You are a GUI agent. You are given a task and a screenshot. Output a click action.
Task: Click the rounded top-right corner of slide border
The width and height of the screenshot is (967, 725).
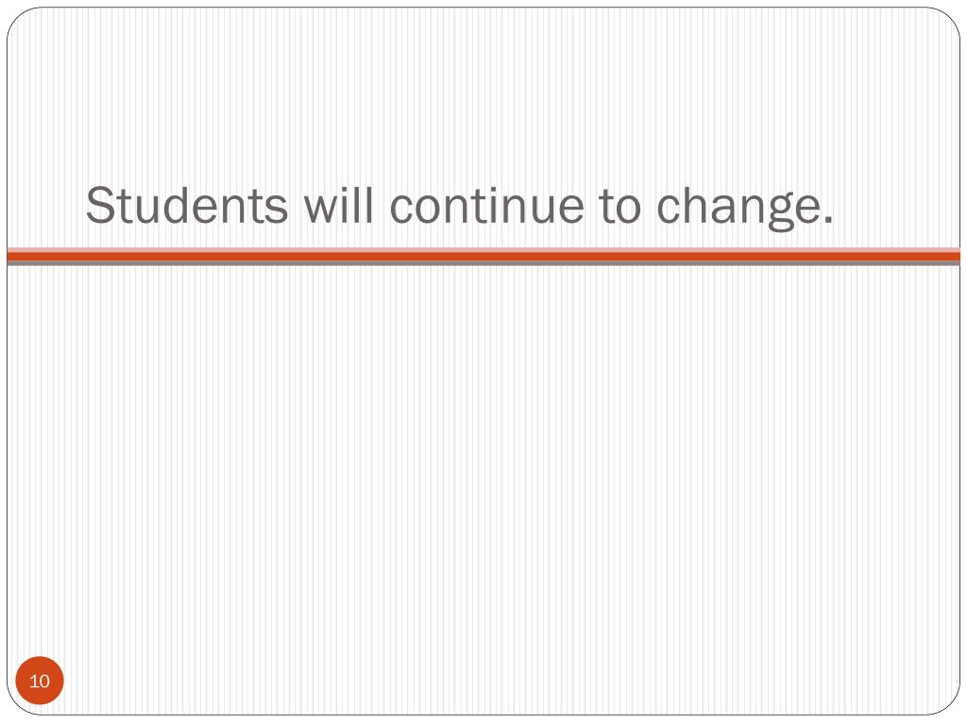coord(948,20)
